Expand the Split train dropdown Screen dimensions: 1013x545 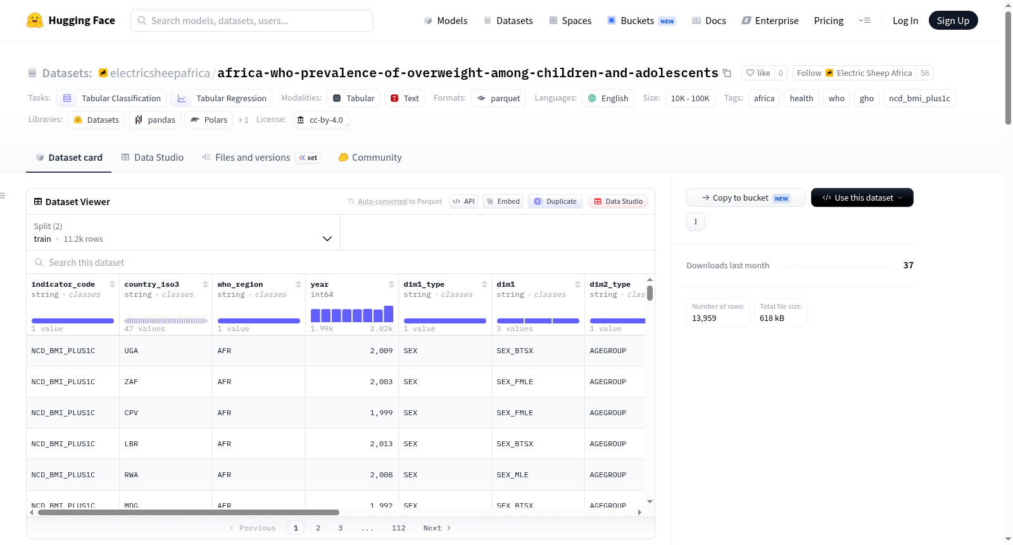coord(183,232)
